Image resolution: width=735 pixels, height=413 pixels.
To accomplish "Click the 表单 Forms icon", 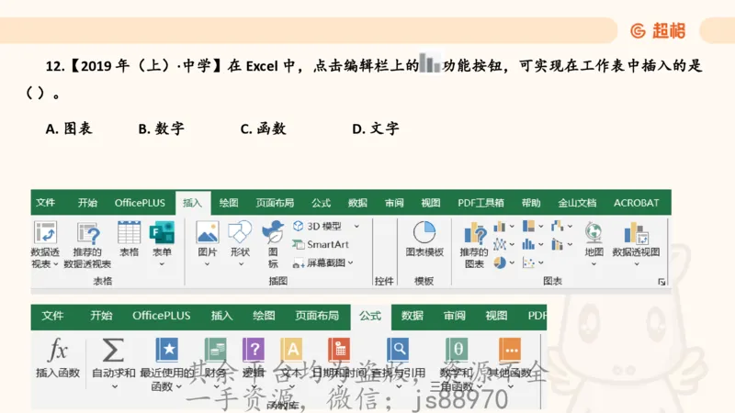I will tap(162, 232).
